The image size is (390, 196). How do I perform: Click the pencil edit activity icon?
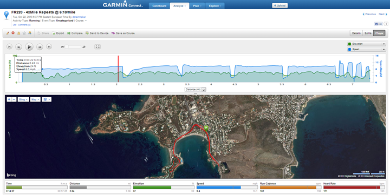[8, 33]
